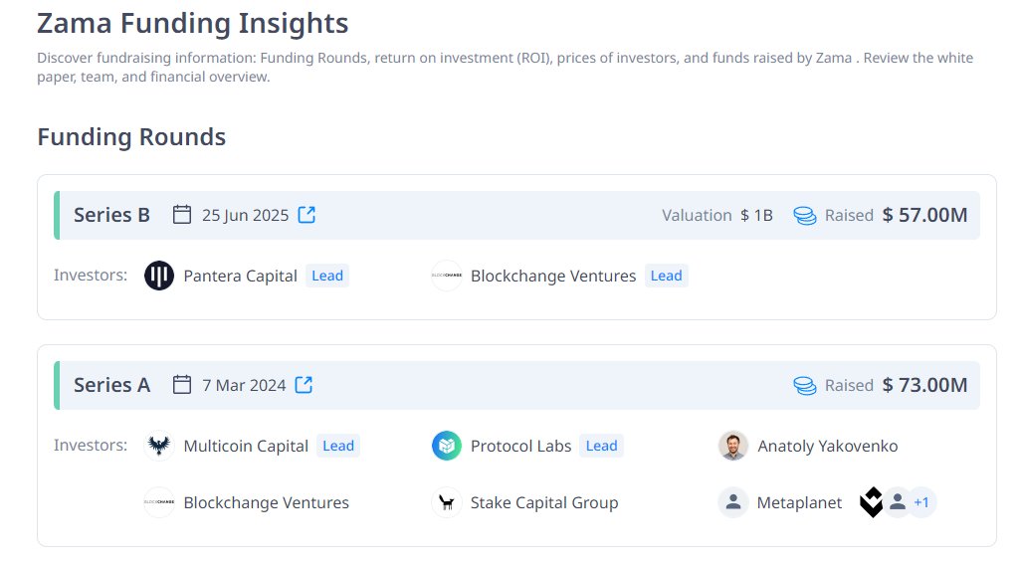Click the Stake Capital Group logo
The width and height of the screenshot is (1020, 561).
click(447, 502)
